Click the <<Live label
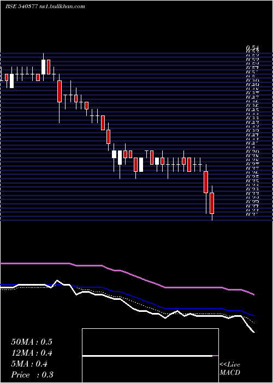Image resolution: width=273 pixels, height=383 pixels. (x=230, y=365)
